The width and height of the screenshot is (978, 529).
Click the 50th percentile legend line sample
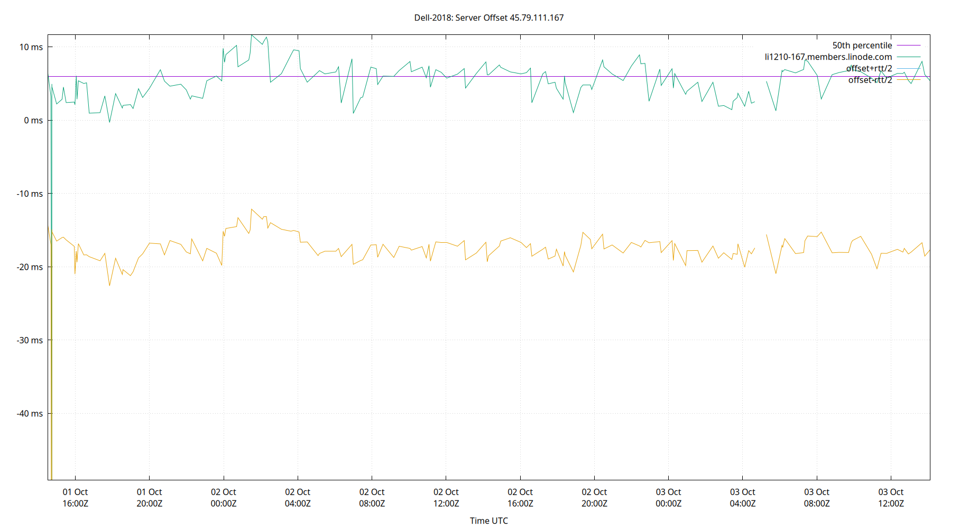coord(909,45)
